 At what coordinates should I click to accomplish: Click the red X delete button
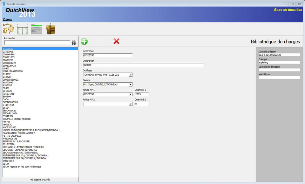116,41
